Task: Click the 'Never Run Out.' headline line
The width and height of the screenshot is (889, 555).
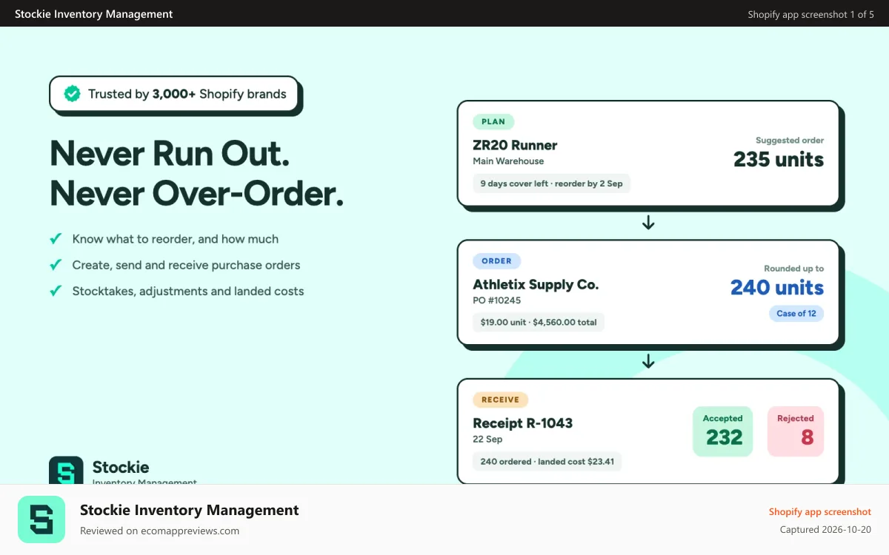Action: (170, 153)
